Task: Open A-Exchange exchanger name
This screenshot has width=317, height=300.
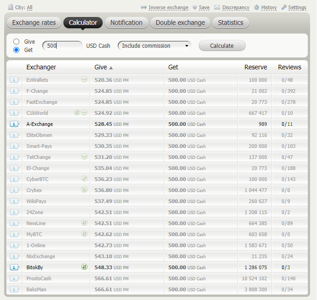Action: click(40, 124)
